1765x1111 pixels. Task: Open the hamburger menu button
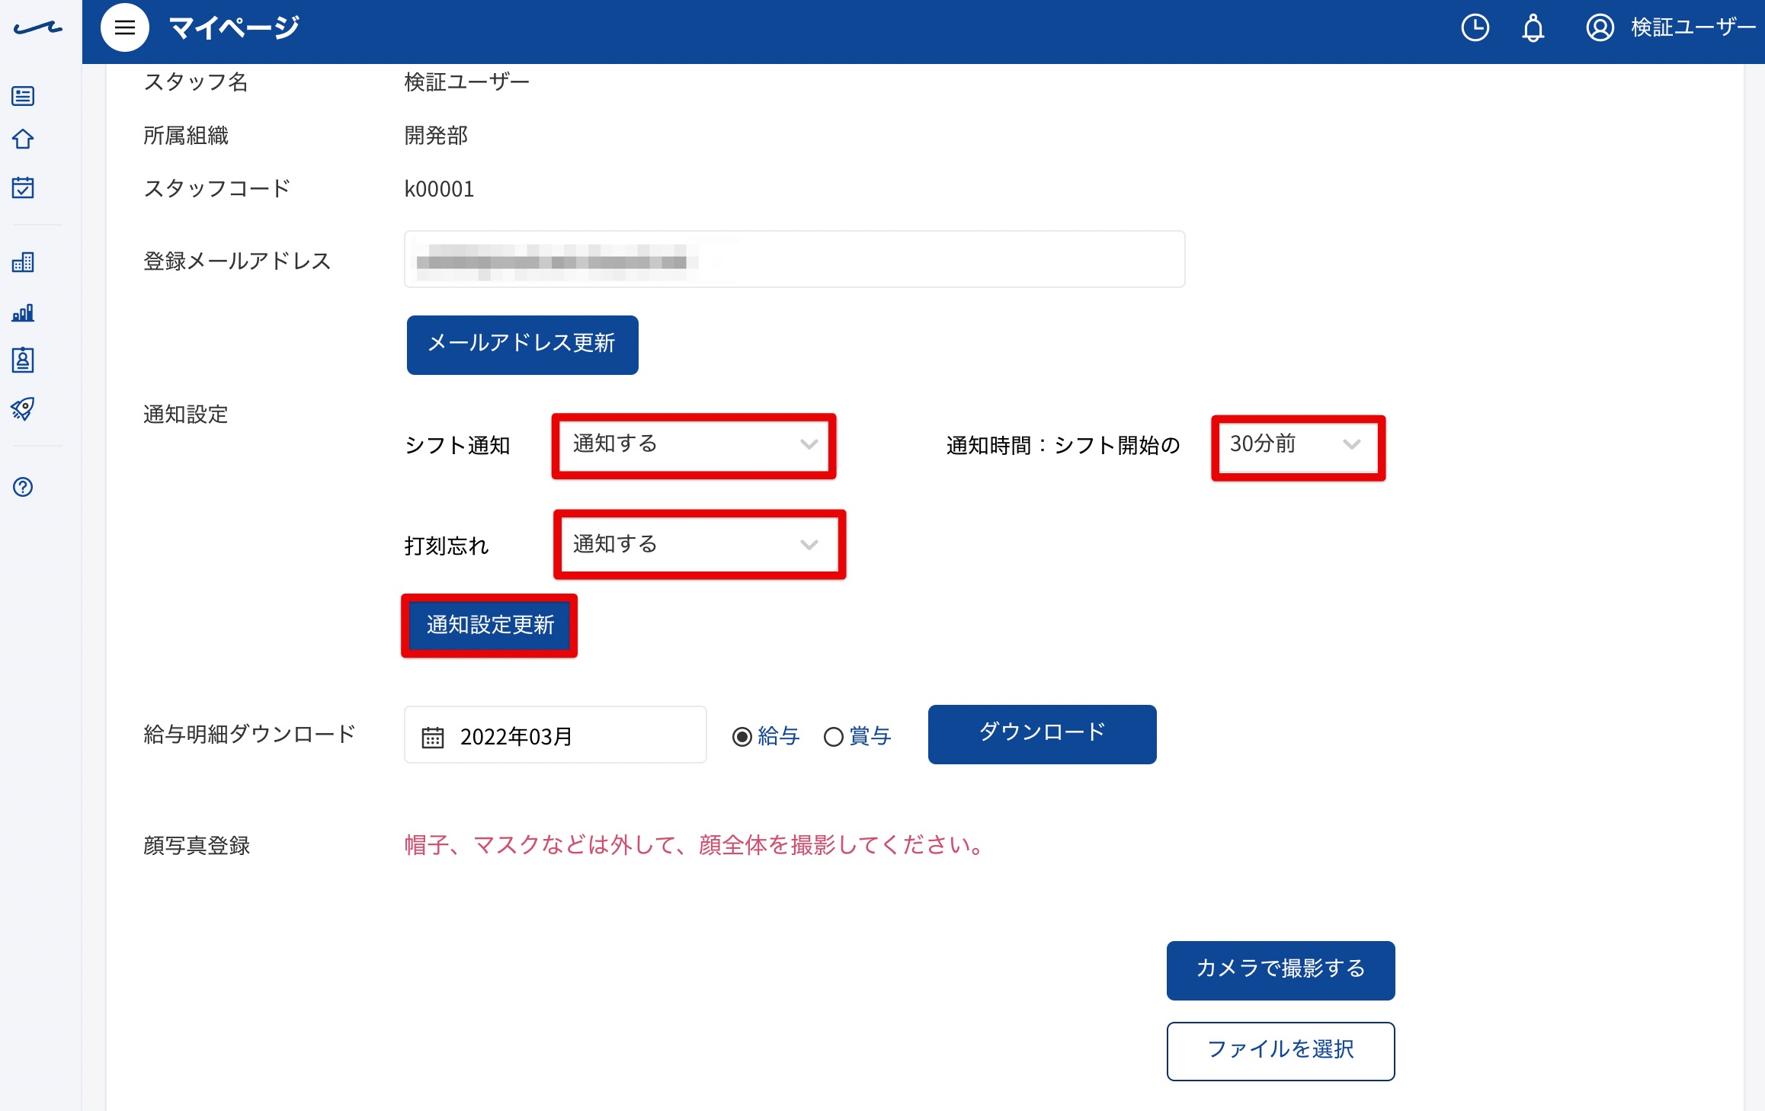125,28
